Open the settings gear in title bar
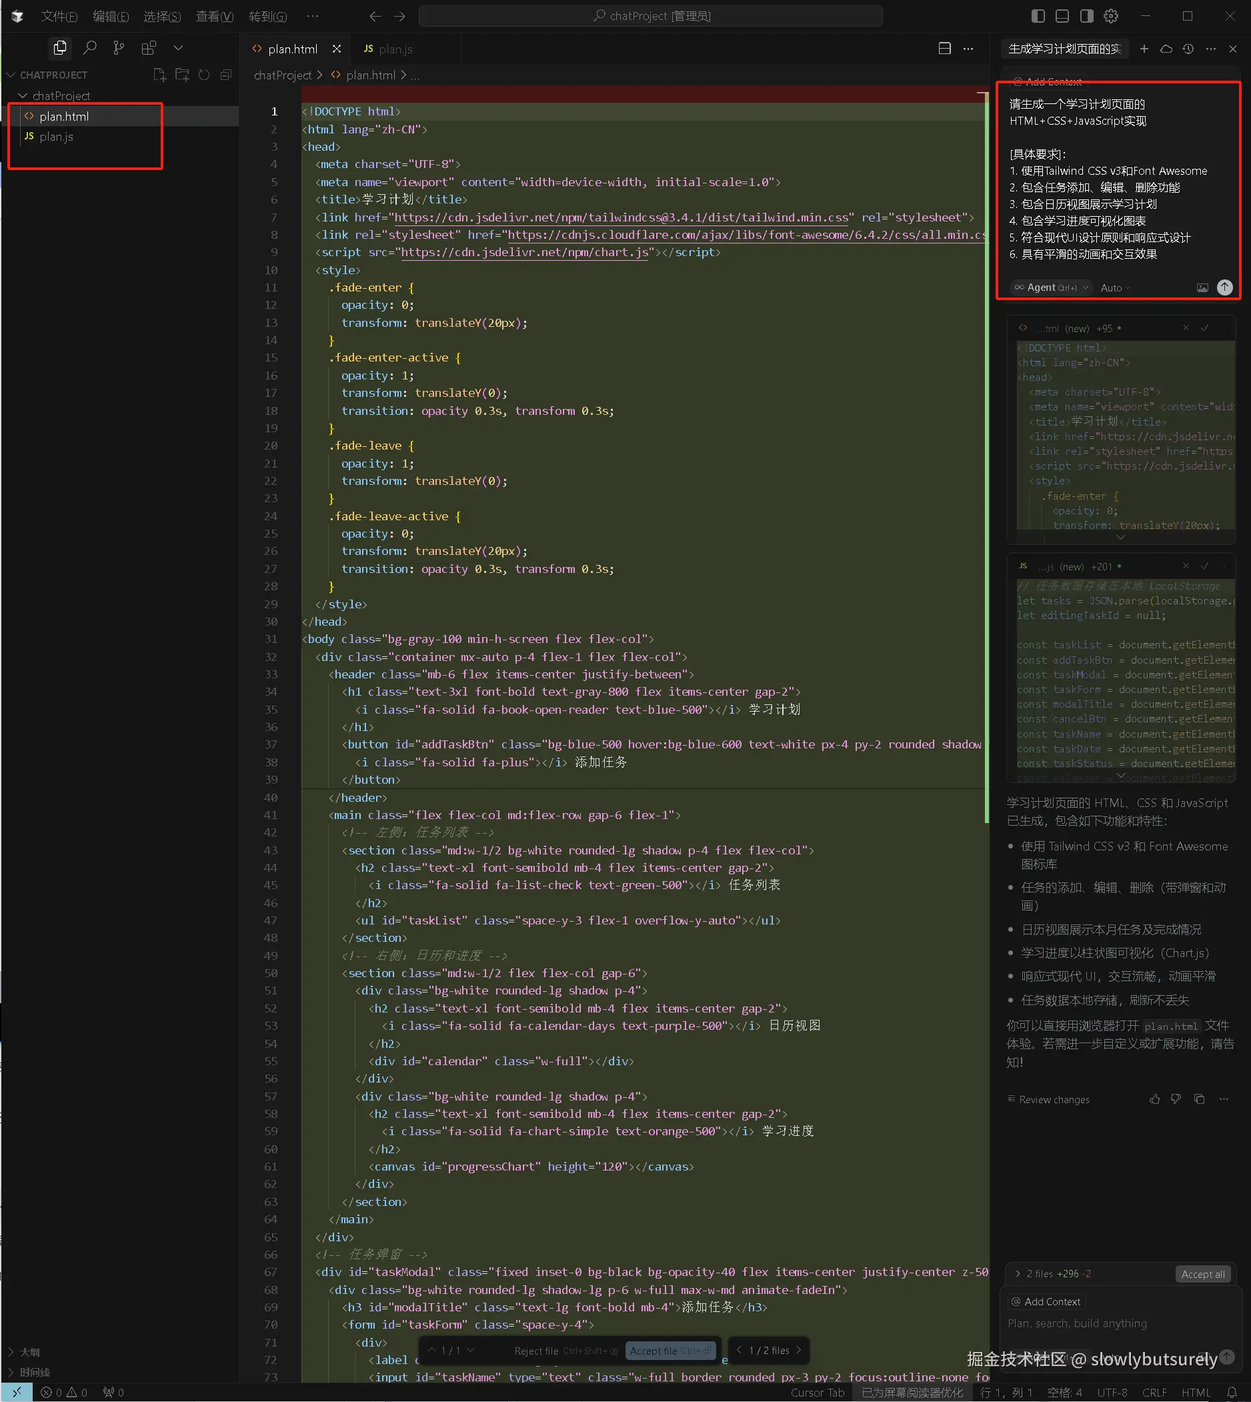Viewport: 1251px width, 1402px height. tap(1111, 16)
